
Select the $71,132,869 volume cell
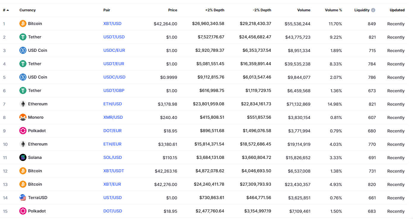tap(299, 104)
